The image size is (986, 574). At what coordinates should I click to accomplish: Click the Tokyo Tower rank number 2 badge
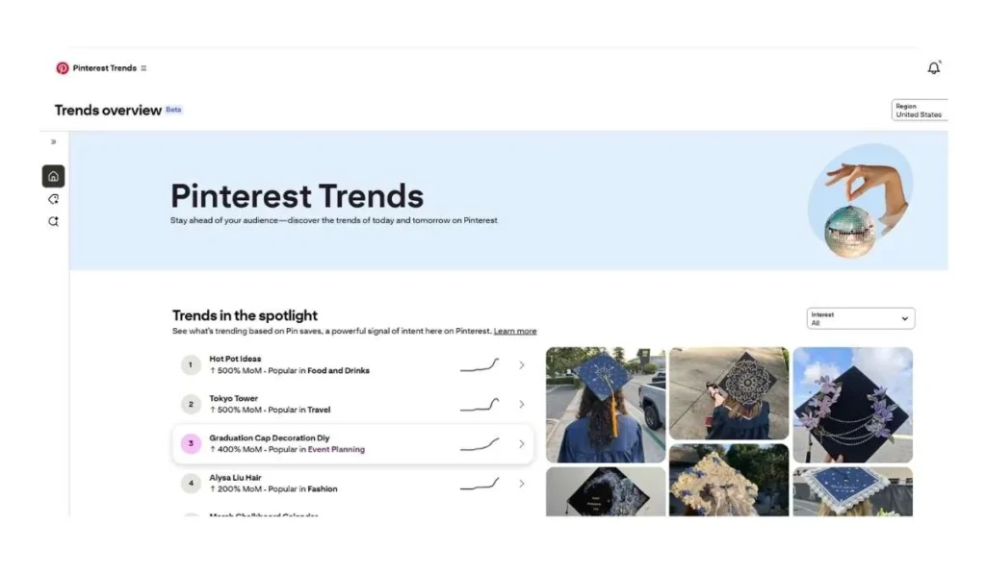pos(192,405)
